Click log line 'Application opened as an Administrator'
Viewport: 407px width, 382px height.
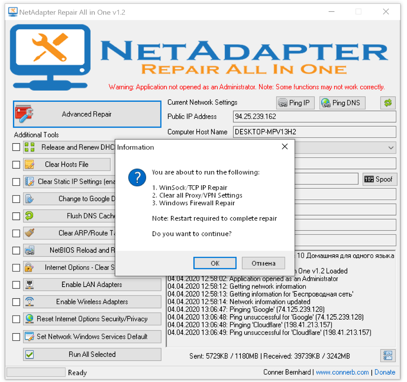(253, 279)
